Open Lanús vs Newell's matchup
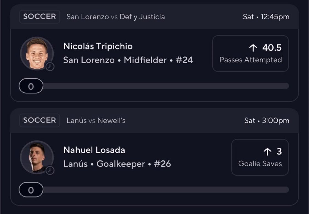 point(96,121)
